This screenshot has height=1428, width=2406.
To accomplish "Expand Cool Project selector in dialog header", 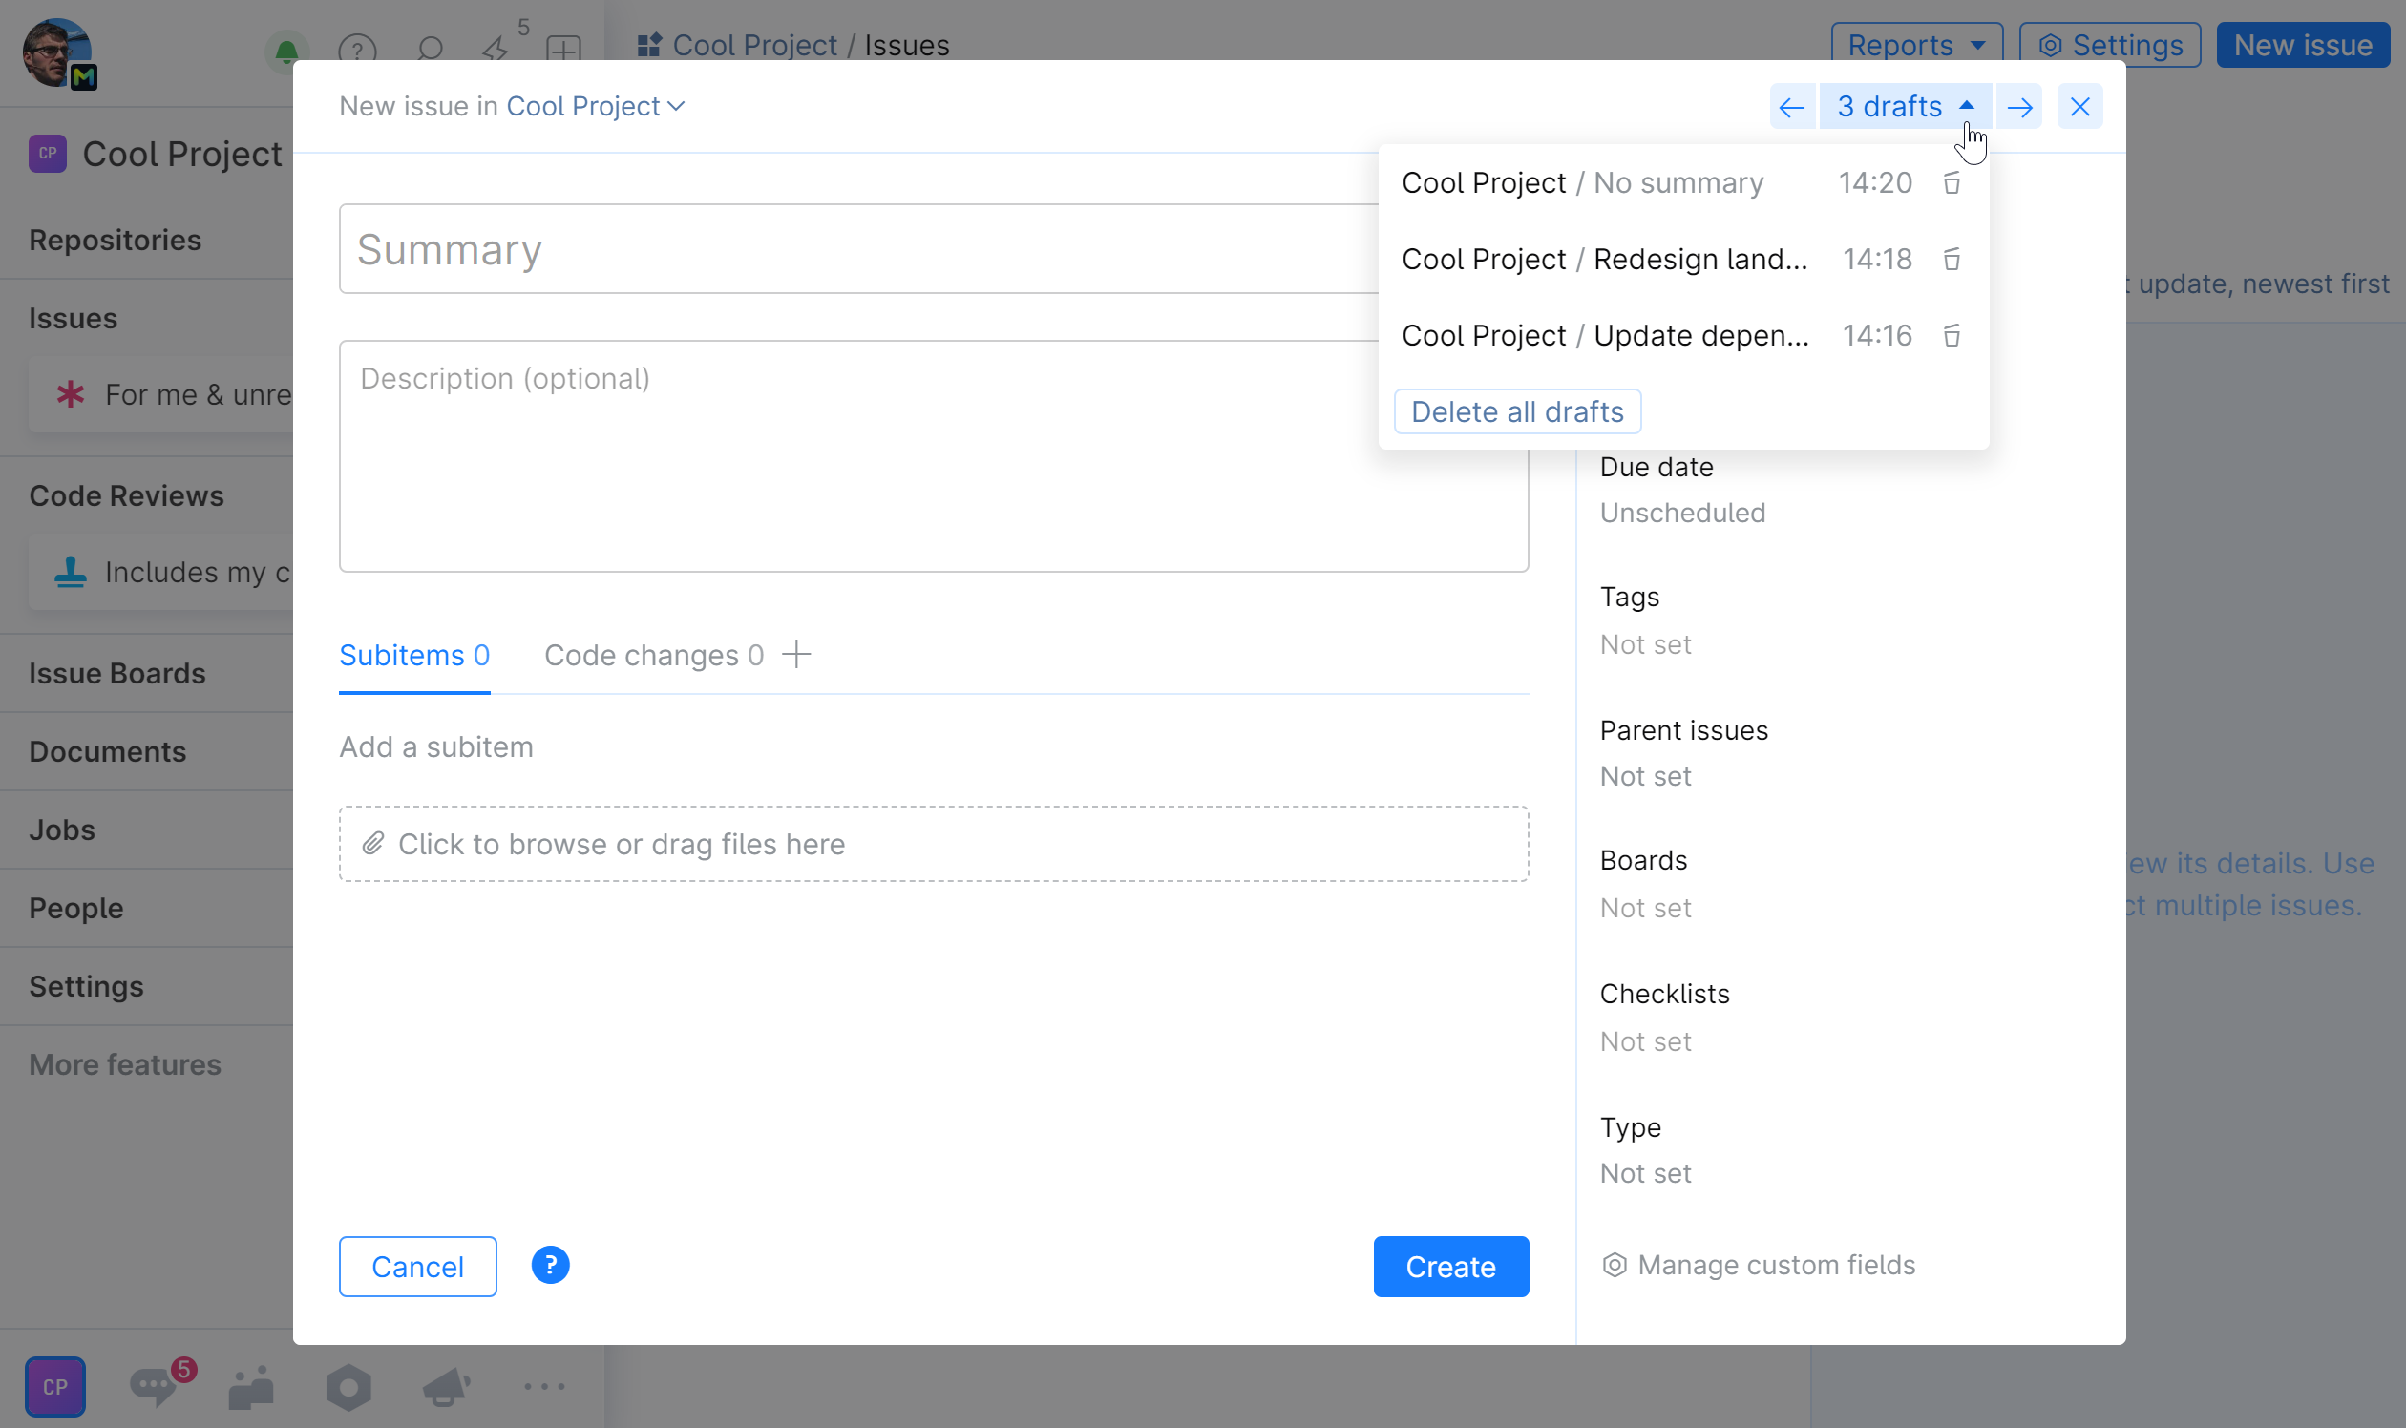I will coord(595,106).
